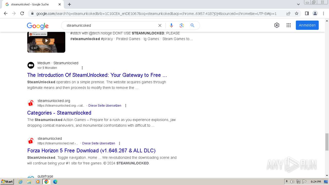
Task: Click the Medium · Steamunlocked source text
Action: (x=58, y=63)
